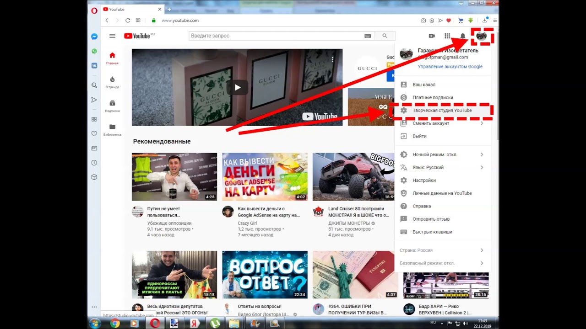Expand Ночной режим: откл. option
Screen dimensions: 586x329
442,154
